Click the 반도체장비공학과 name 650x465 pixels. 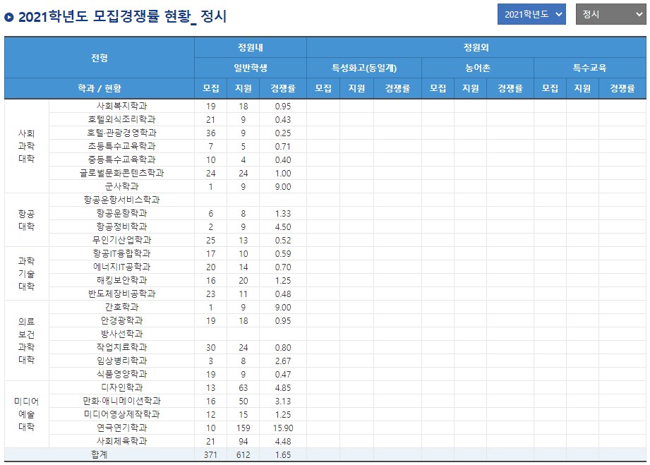click(121, 294)
